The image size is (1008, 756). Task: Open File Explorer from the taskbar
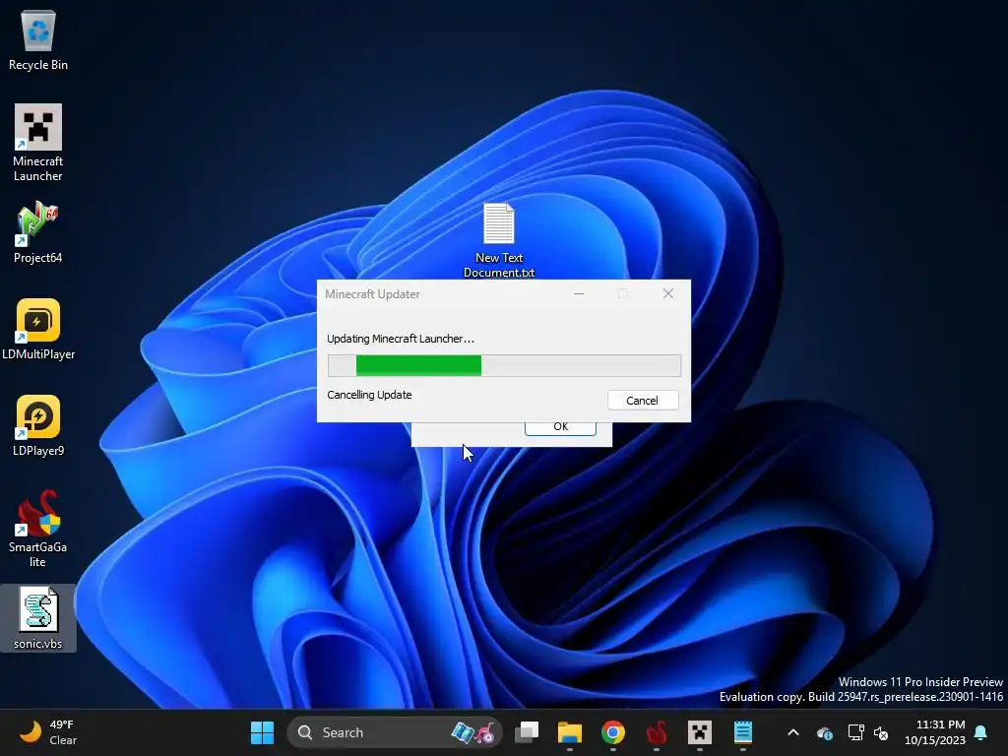pyautogui.click(x=570, y=732)
